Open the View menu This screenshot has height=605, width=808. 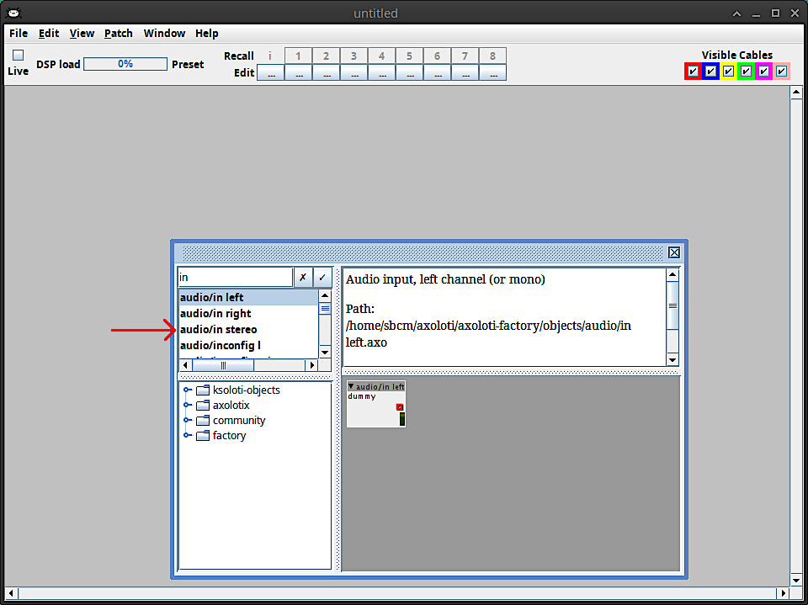coord(82,34)
